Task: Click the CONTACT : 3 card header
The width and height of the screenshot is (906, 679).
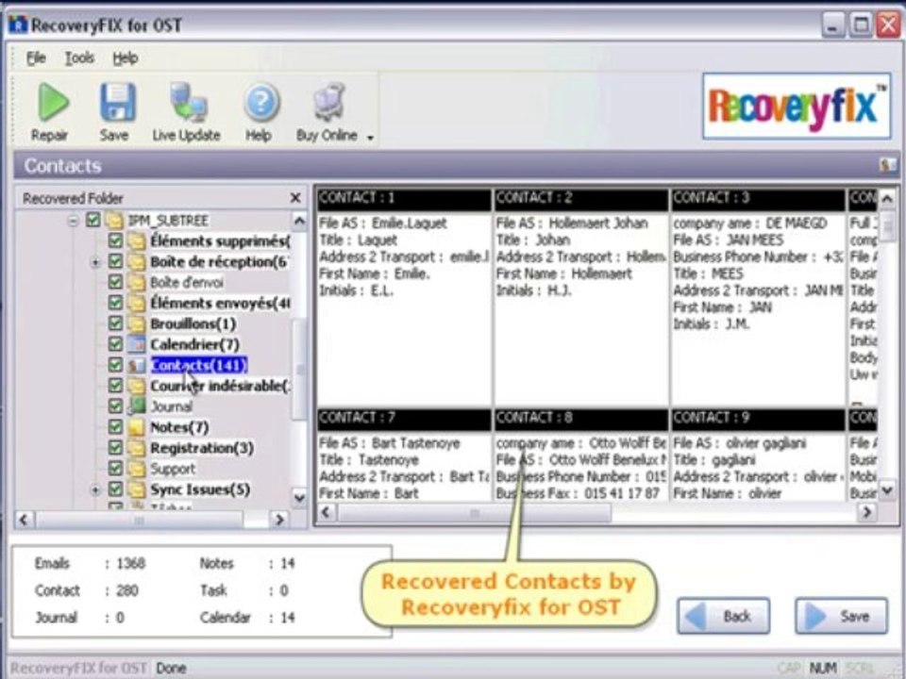Action: [758, 199]
